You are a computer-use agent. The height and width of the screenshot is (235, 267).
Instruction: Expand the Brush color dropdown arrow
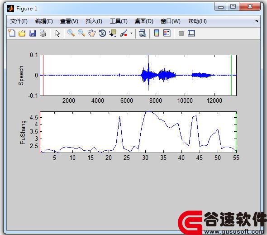click(131, 33)
